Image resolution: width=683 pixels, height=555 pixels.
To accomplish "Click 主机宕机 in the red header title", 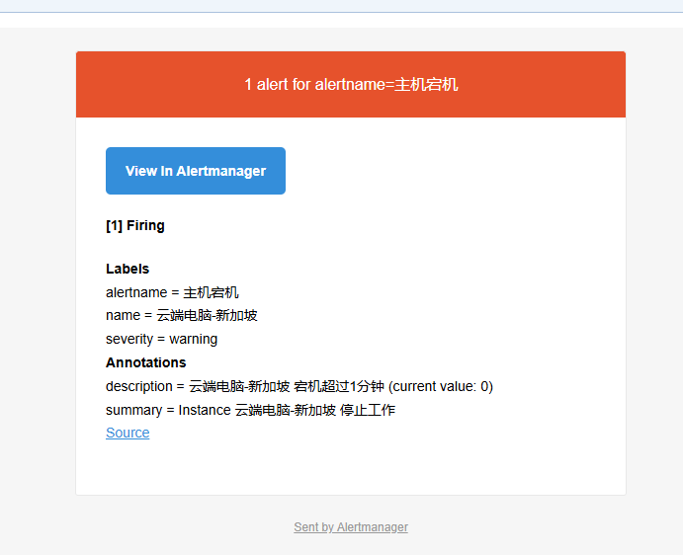I will (427, 85).
